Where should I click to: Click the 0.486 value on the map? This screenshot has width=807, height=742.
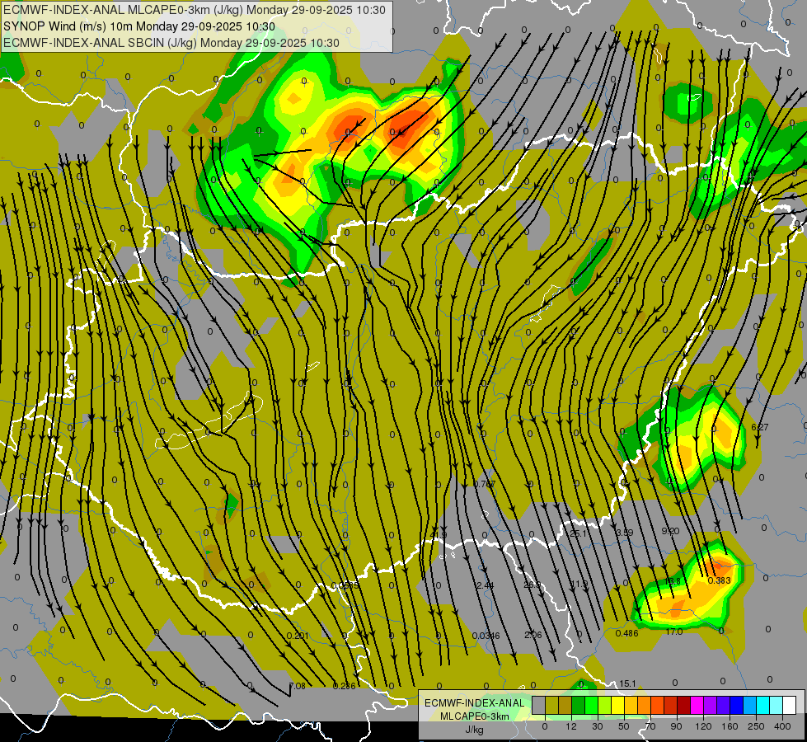click(626, 633)
